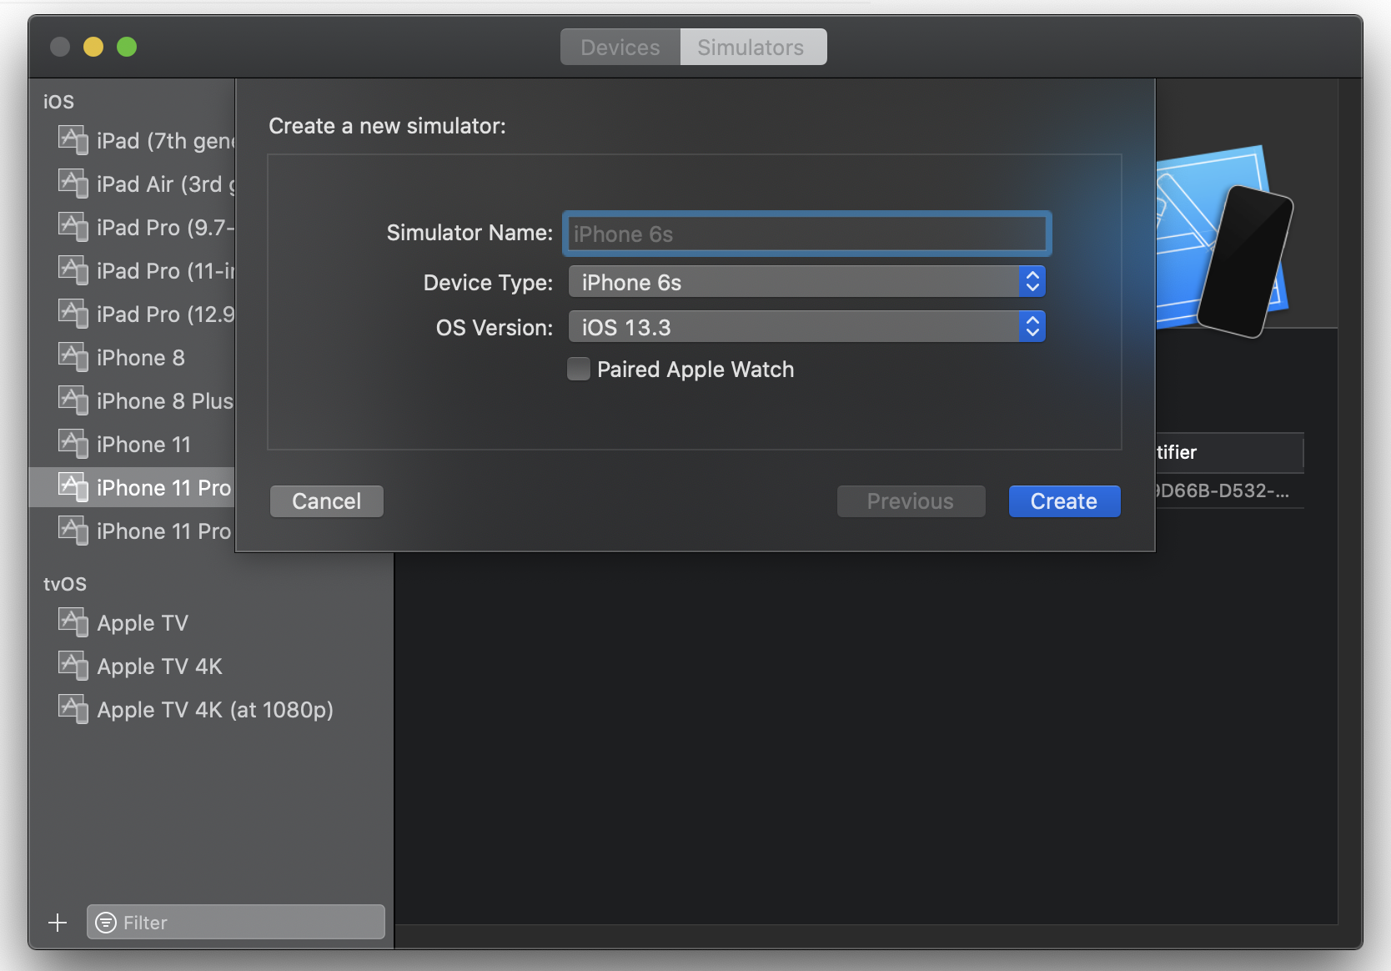Select Apple TV 4K in the tvOS list
Viewport: 1391px width, 971px height.
click(x=211, y=666)
